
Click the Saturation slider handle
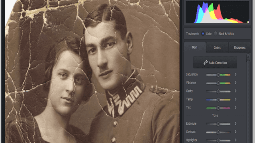218,75
